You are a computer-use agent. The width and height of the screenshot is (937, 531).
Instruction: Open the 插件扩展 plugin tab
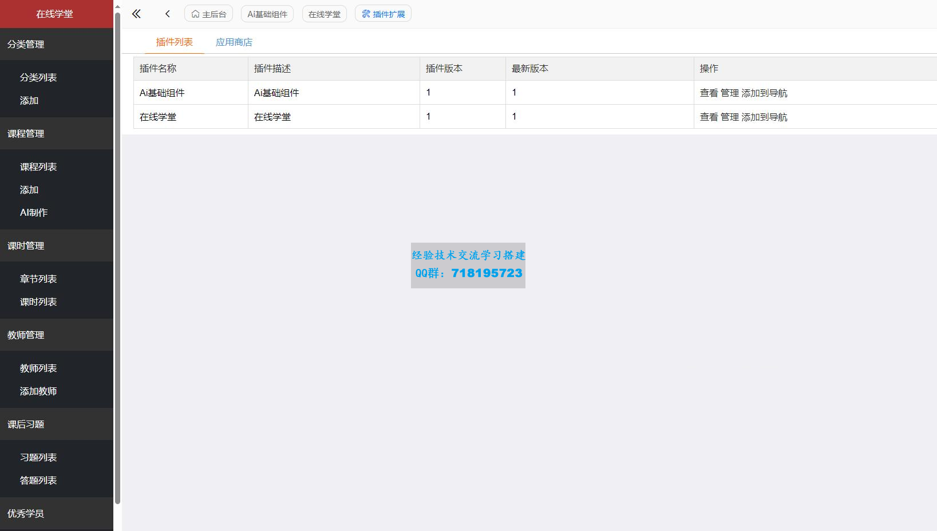(383, 14)
